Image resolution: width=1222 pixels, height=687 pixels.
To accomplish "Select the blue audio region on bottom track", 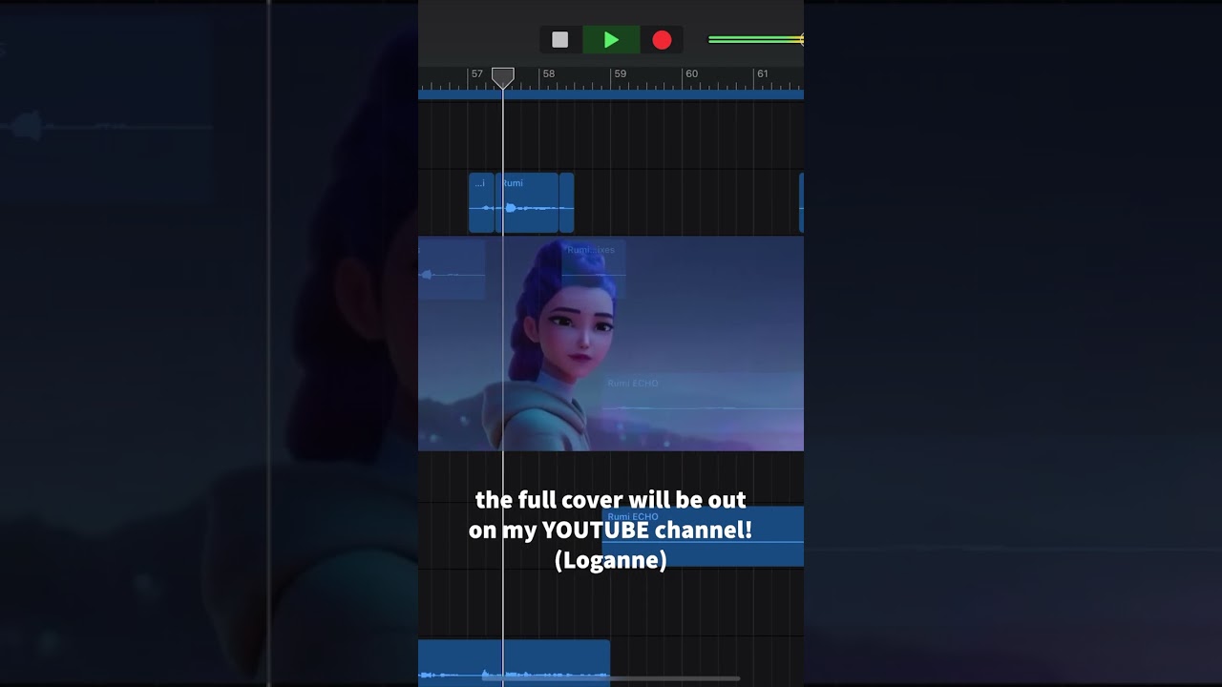I will pyautogui.click(x=514, y=662).
